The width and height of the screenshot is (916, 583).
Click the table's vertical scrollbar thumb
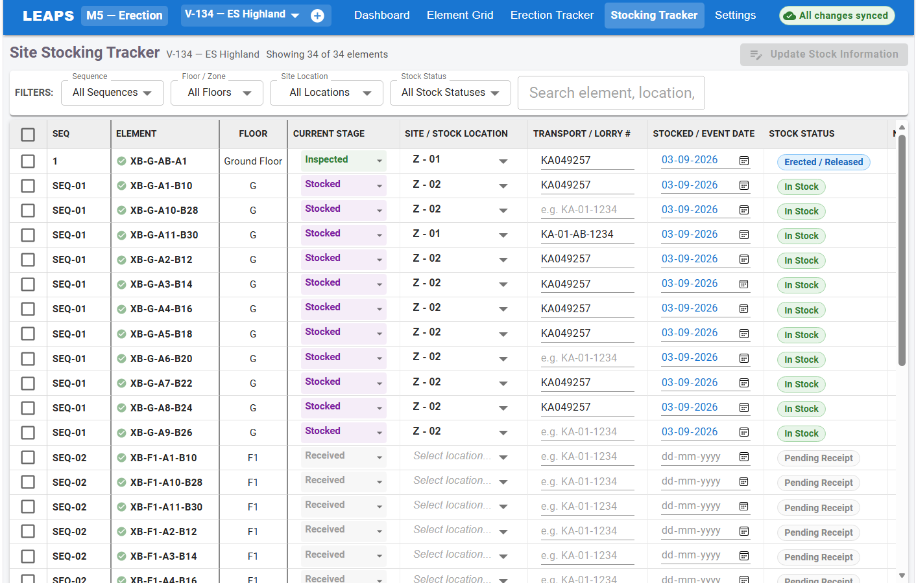coord(902,251)
